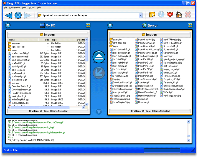This screenshot has width=198, height=157.
Task: Click the progress bar in status bar
Action: click(x=162, y=150)
